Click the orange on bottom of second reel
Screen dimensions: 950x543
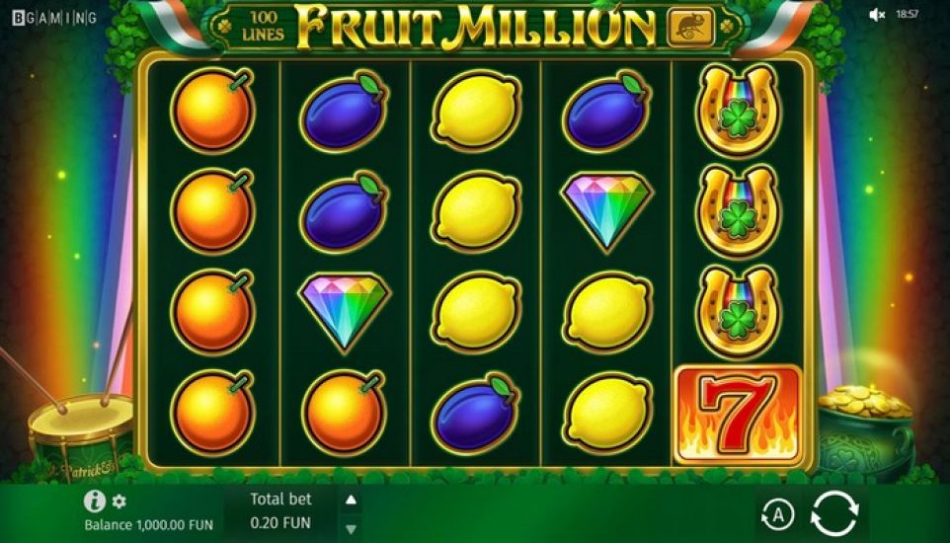click(x=344, y=414)
